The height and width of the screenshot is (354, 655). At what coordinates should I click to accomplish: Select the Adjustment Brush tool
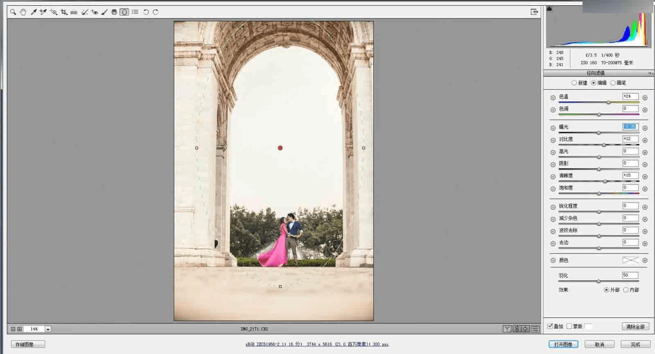104,12
